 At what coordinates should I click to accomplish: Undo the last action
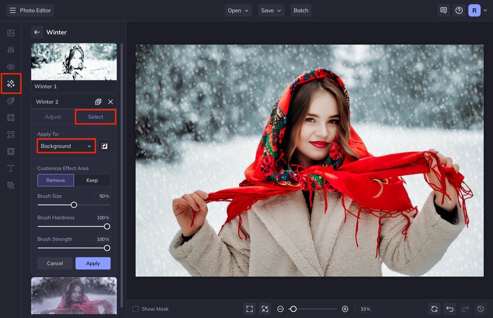click(x=450, y=309)
